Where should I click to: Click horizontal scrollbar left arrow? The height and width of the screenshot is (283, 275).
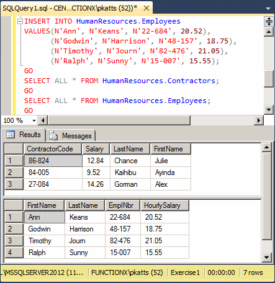[43, 120]
